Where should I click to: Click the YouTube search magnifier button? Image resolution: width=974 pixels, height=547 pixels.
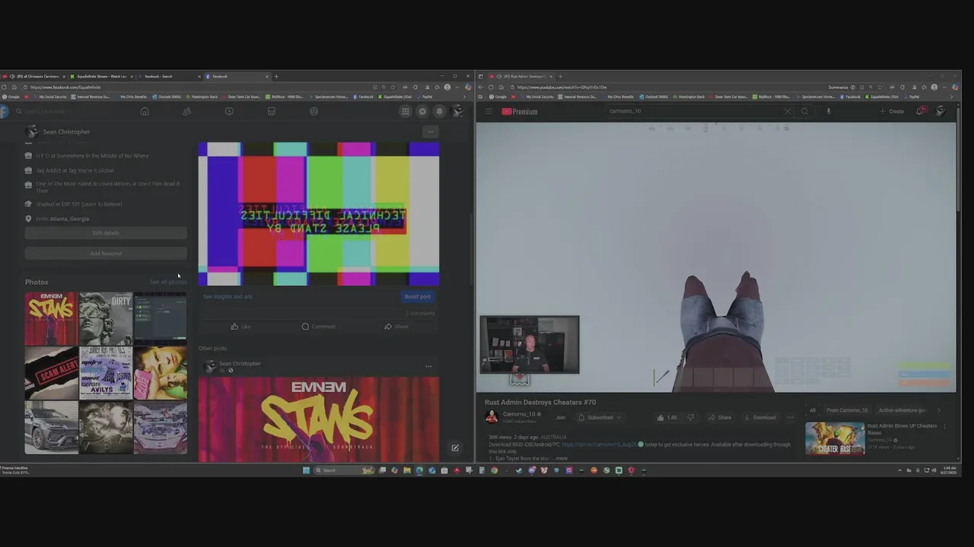tap(804, 112)
